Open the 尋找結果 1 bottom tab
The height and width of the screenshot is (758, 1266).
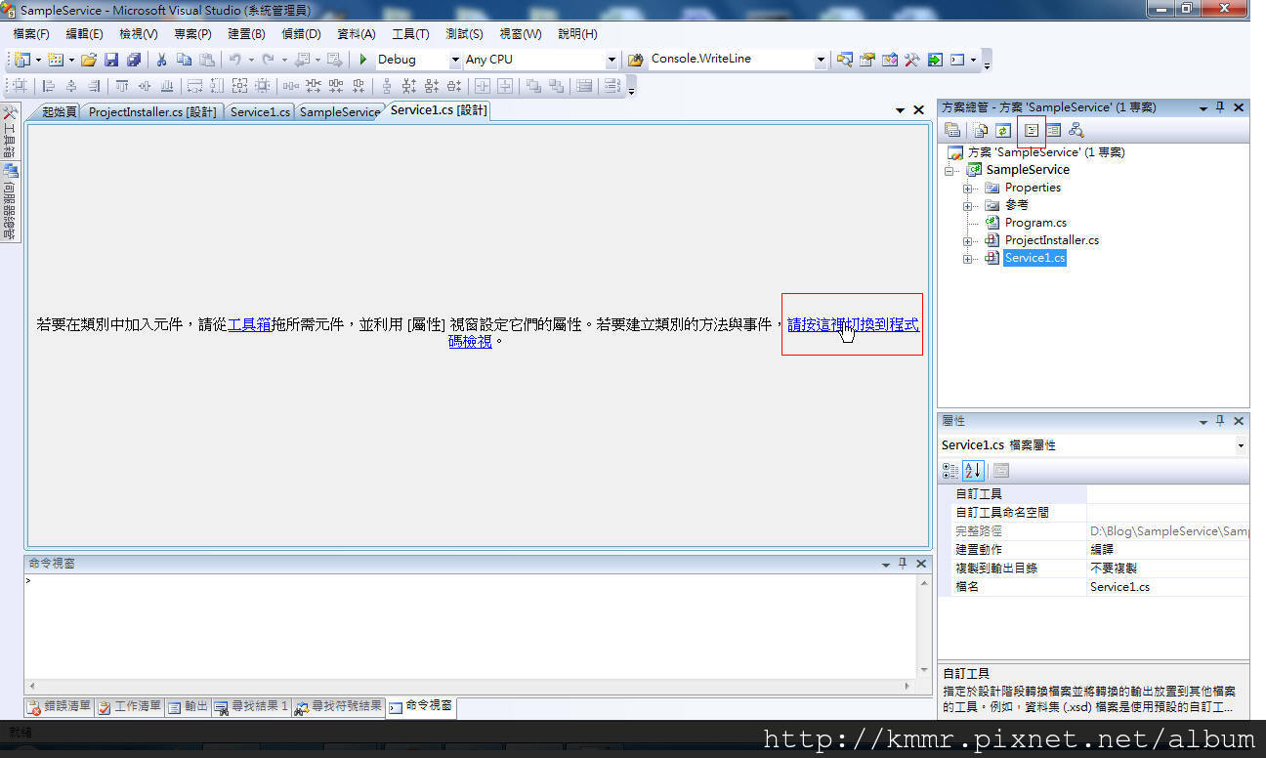pyautogui.click(x=252, y=706)
